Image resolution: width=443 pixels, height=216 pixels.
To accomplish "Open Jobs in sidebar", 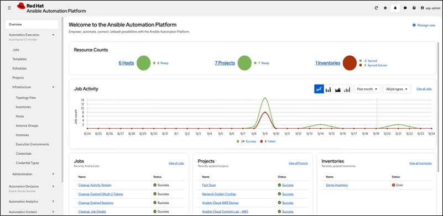I will [x=16, y=50].
